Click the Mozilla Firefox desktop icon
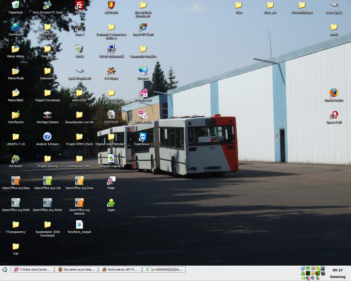Image resolution: width=351 pixels, height=281 pixels. (x=334, y=93)
